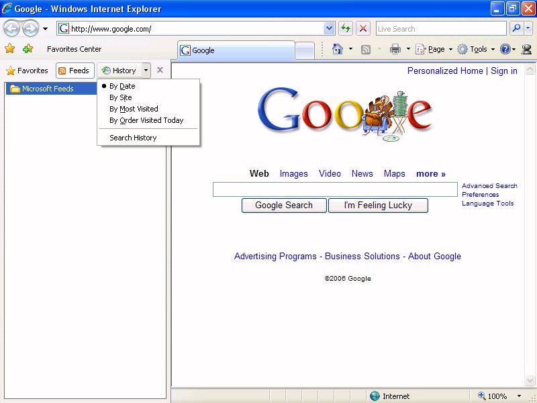Click the Google favicon in address bar
The height and width of the screenshot is (403, 537).
click(64, 28)
